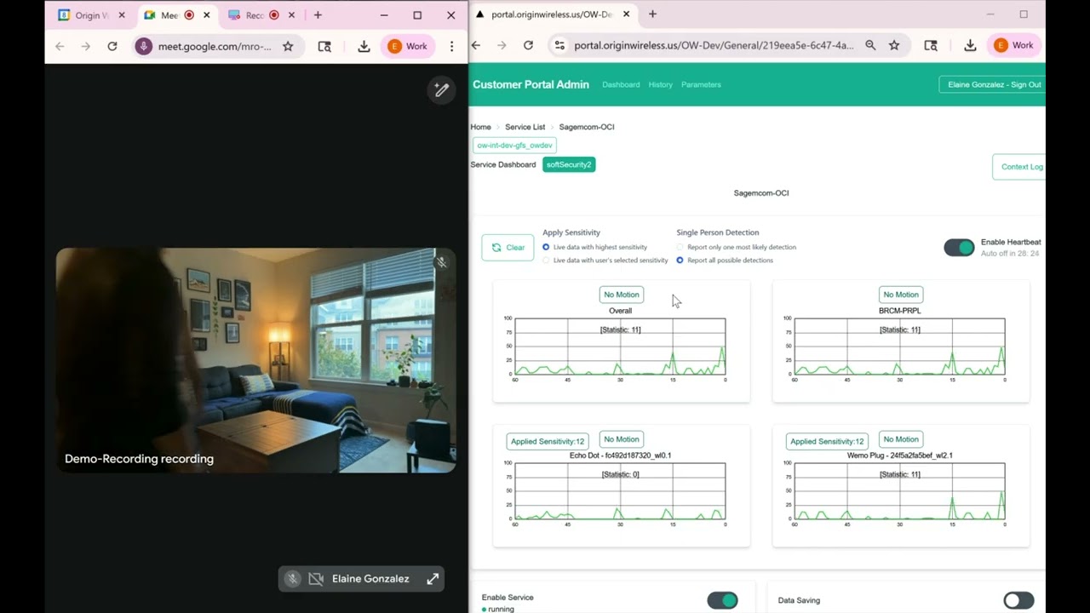
Task: Reload the portal page
Action: tap(528, 45)
